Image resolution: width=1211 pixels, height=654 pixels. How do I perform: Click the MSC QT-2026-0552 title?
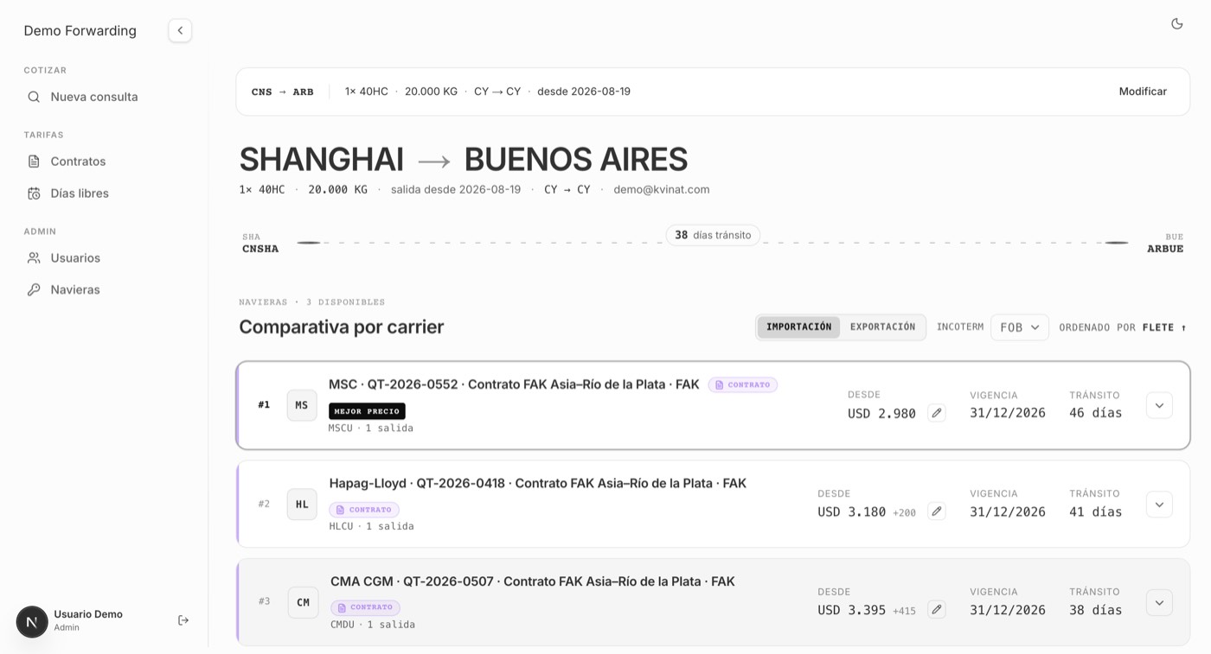tap(514, 384)
